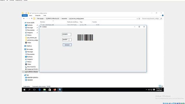Image resolution: width=185 pixels, height=104 pixels.
Task: Click the Back arrow in File Explorer
Action: 24,18
